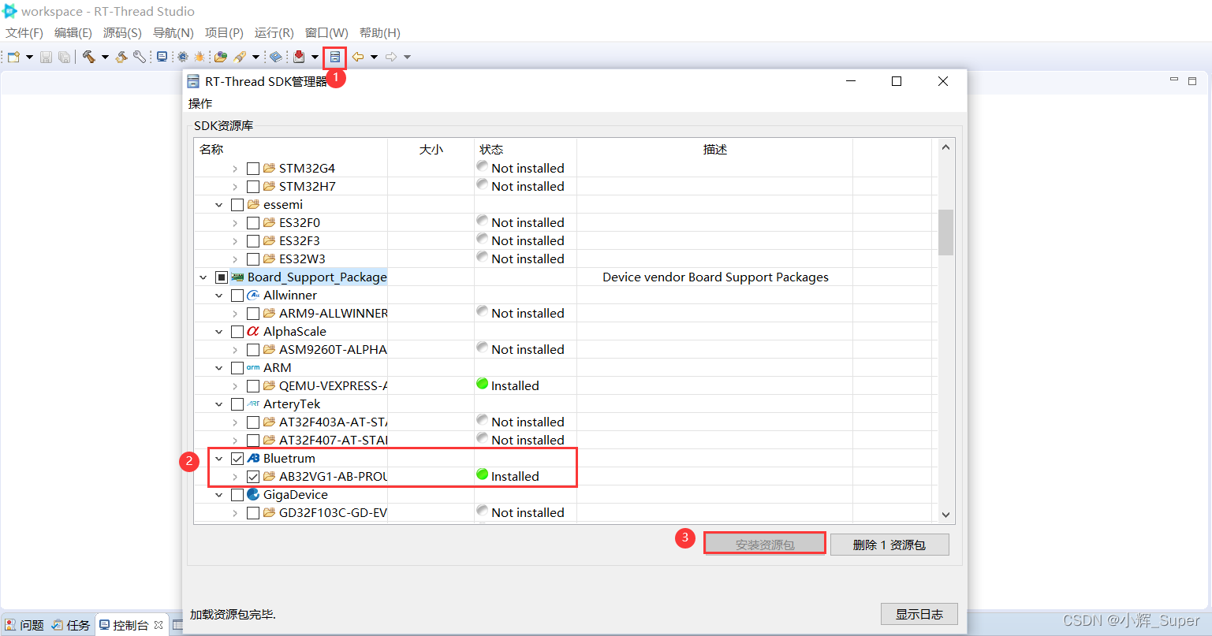This screenshot has width=1212, height=636.
Task: Open the 运行(R) menu
Action: pyautogui.click(x=274, y=33)
